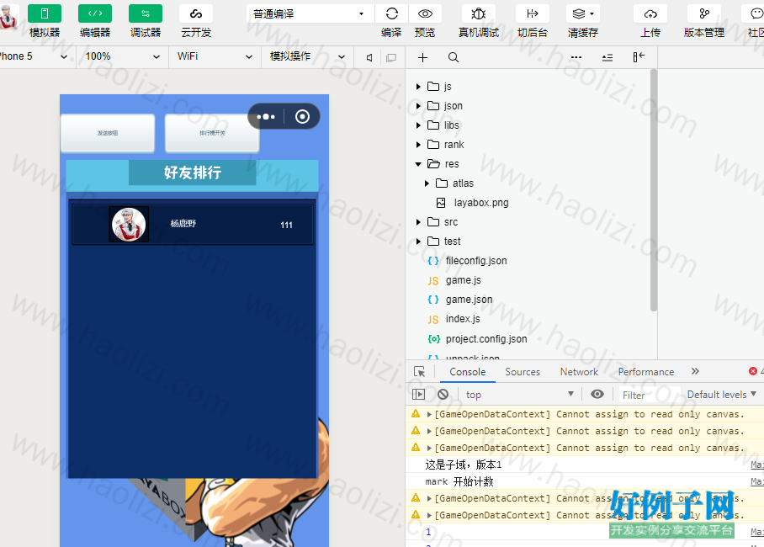
Task: Open the Default levels dropdown
Action: (722, 395)
